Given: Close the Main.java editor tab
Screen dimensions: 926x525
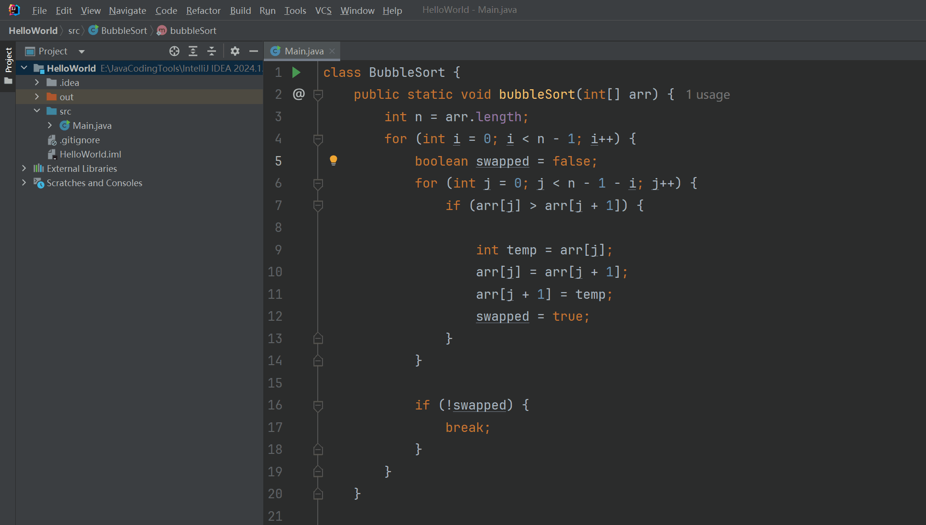Looking at the screenshot, I should (332, 51).
